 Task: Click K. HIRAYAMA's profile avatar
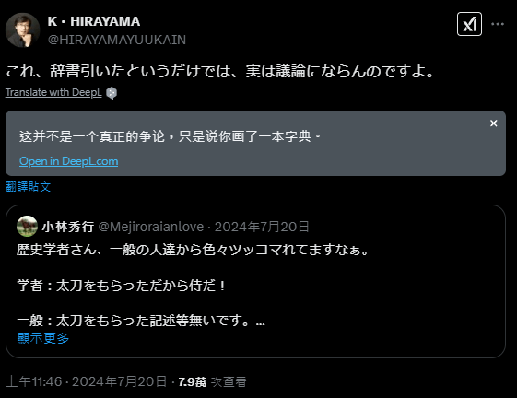(x=23, y=30)
